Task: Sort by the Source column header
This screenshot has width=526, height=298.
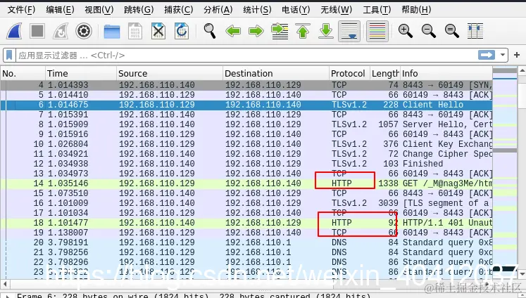Action: tap(170, 73)
